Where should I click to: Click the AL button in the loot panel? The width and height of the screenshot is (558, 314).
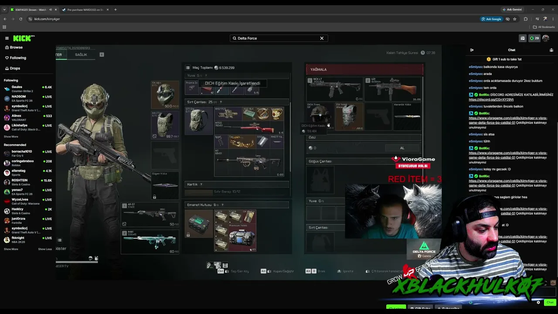[x=402, y=148]
